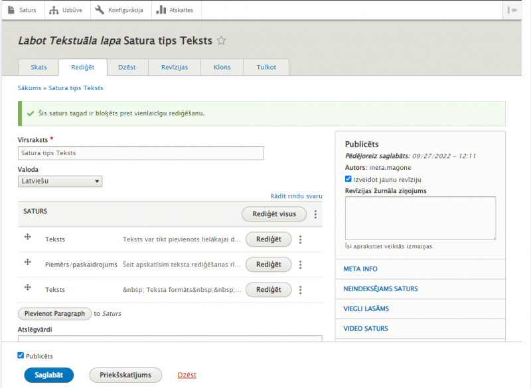
Task: Open more options for the &nbsp; Teksts row
Action: (301, 290)
